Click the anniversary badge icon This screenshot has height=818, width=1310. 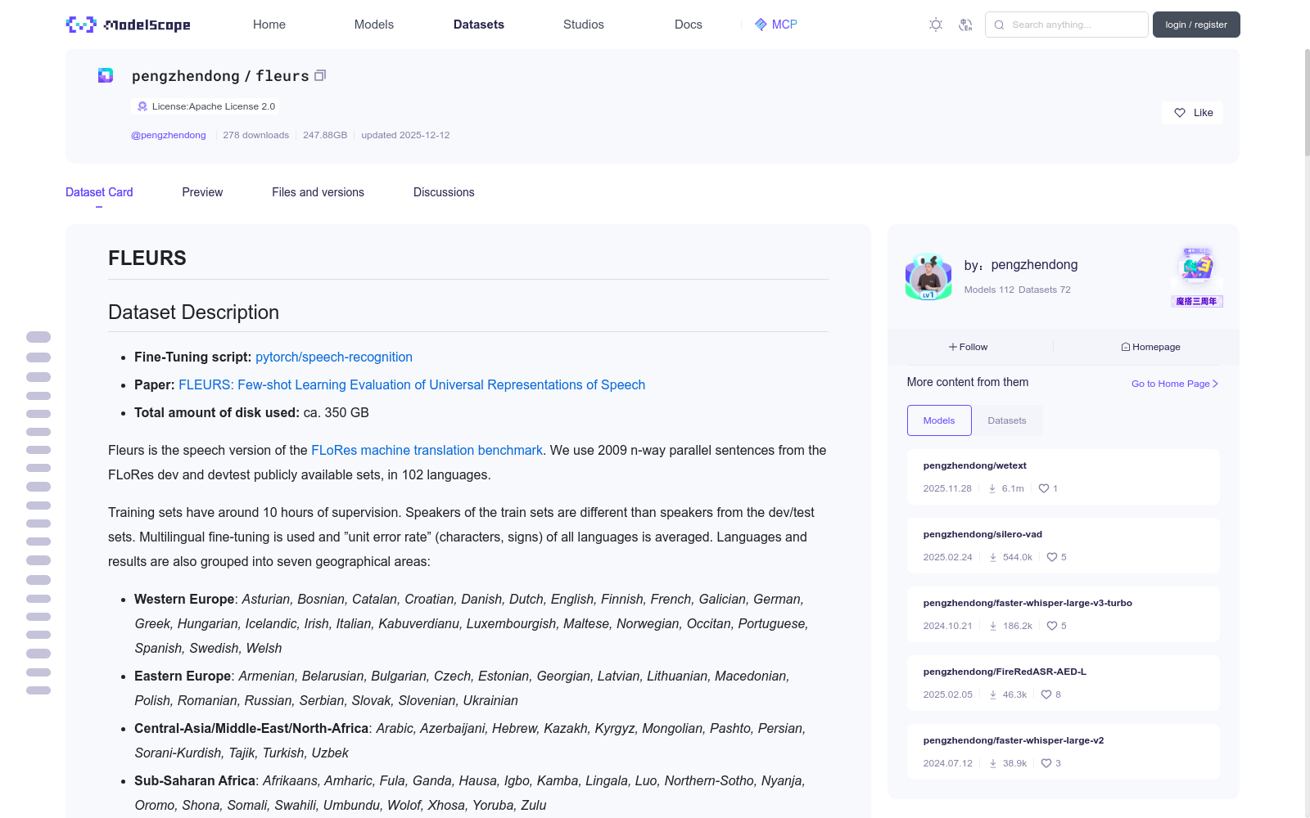click(x=1197, y=277)
